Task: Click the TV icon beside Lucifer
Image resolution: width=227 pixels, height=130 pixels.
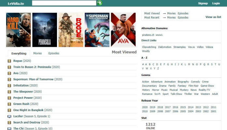Action: pos(9,116)
